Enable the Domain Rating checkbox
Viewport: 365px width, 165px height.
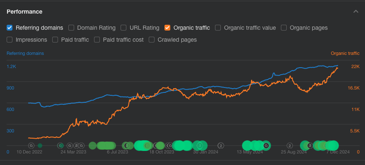71,28
